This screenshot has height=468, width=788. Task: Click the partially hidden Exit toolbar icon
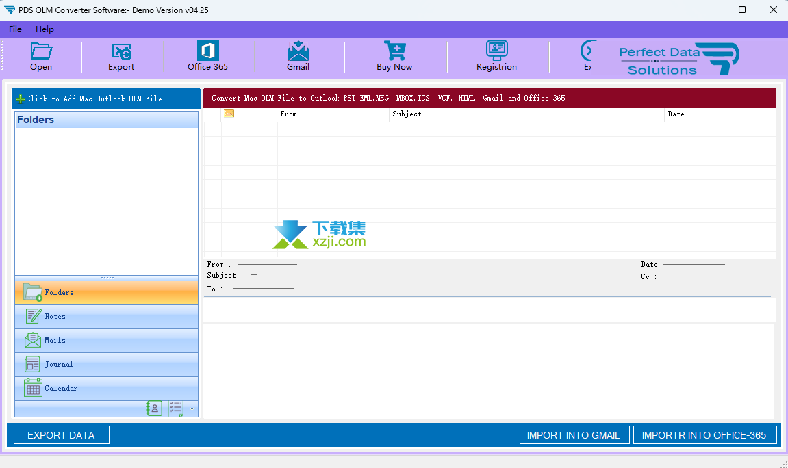587,57
